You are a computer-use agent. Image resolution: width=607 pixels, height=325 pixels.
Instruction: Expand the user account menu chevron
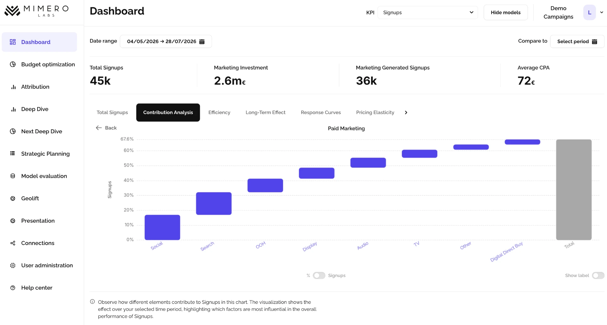[602, 12]
